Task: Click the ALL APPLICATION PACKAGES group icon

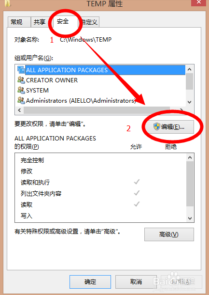Action: pos(21,70)
